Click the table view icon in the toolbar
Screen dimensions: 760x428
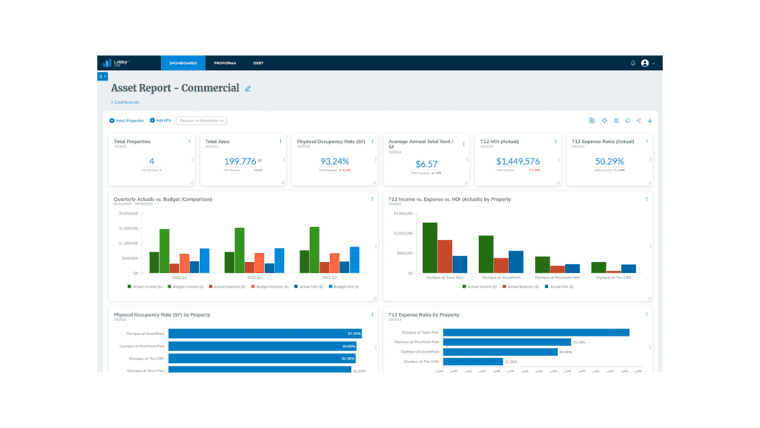(x=615, y=120)
